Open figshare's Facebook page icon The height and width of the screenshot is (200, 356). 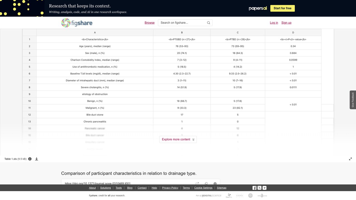(254, 188)
